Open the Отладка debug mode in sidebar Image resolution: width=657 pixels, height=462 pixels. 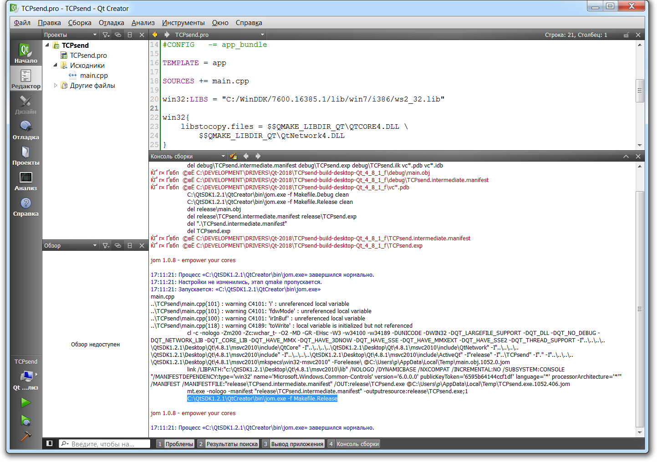[x=26, y=130]
